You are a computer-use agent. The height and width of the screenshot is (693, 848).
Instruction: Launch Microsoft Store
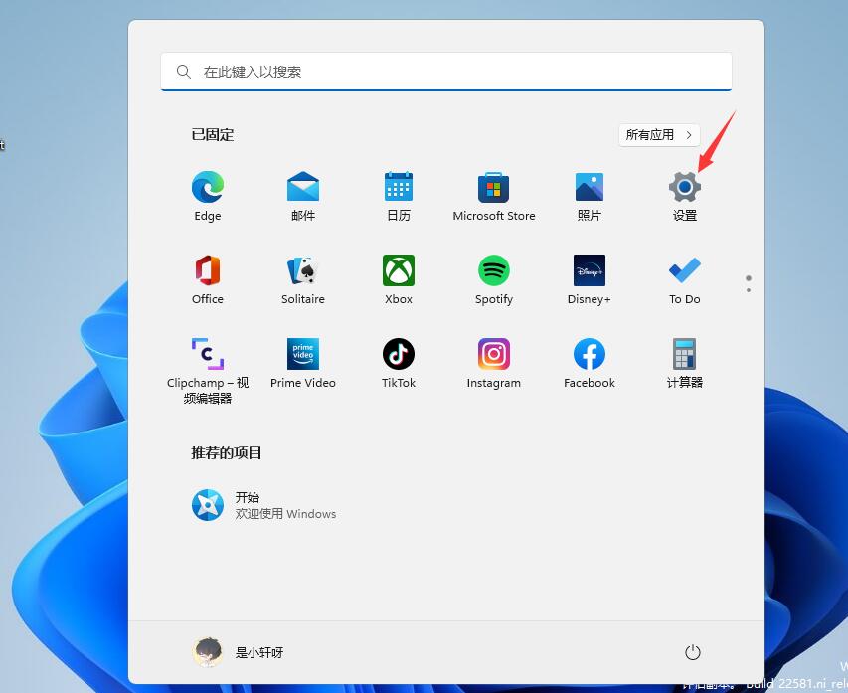point(494,187)
